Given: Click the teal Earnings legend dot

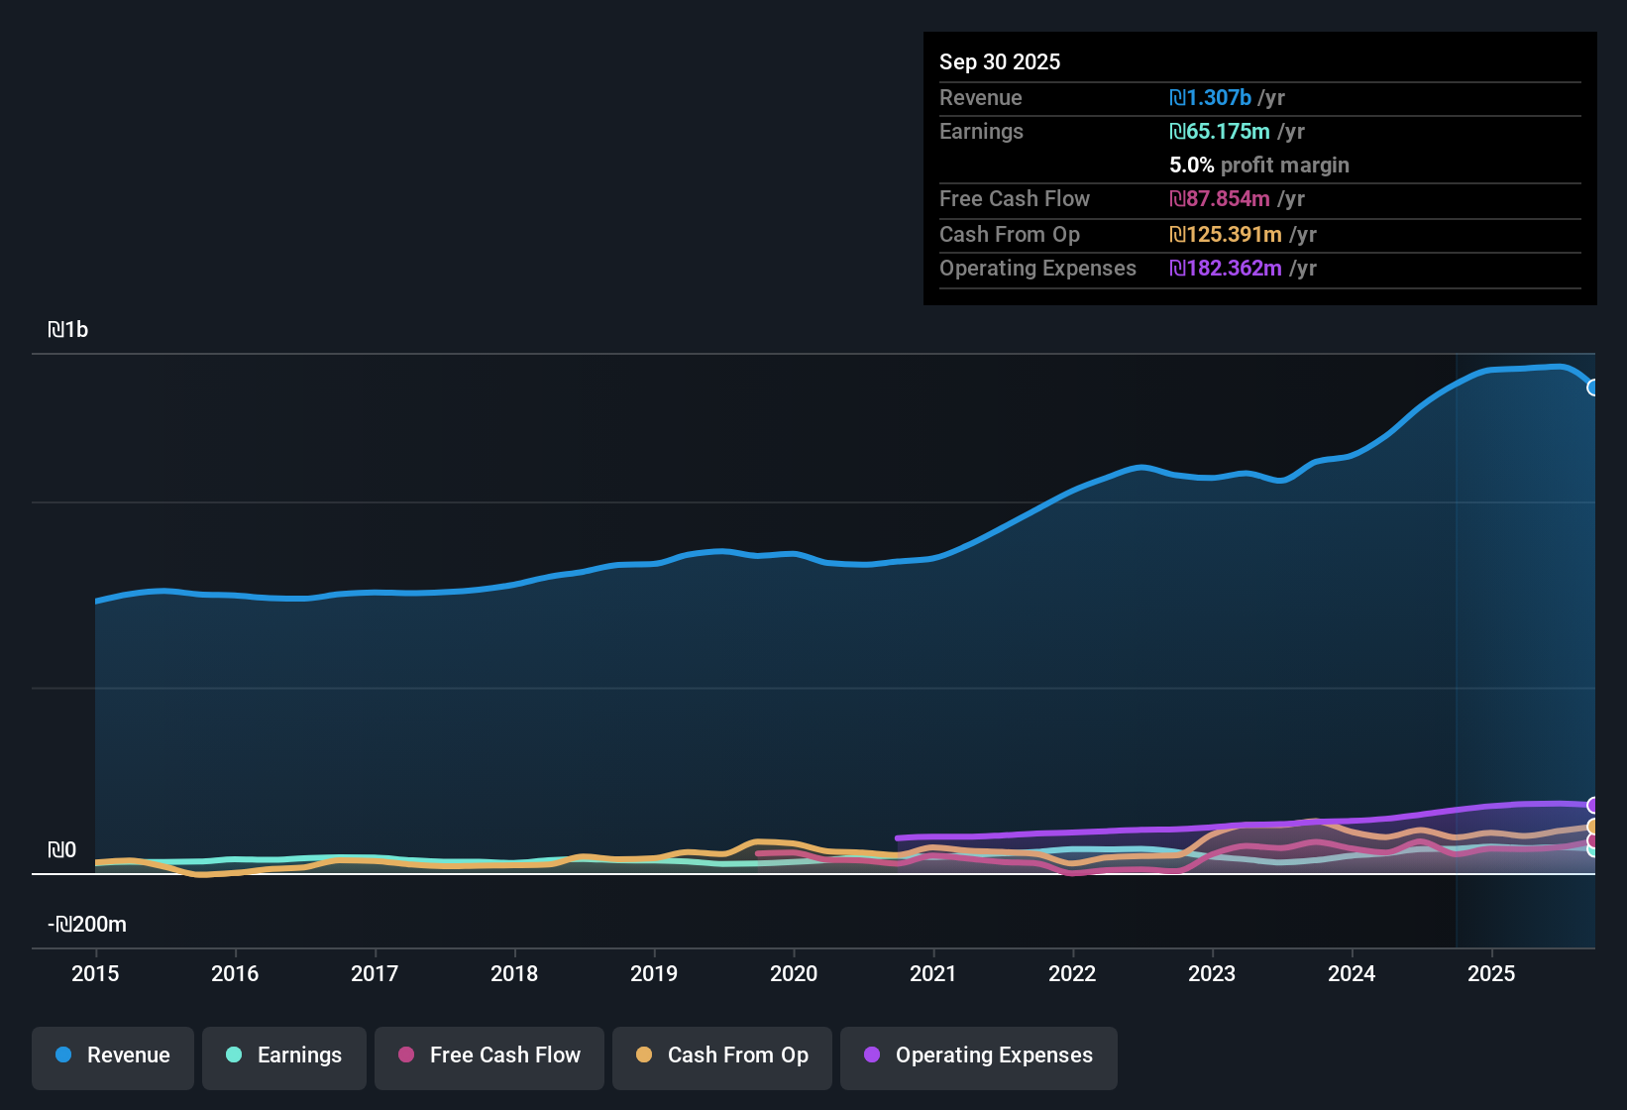Looking at the screenshot, I should 234,1055.
